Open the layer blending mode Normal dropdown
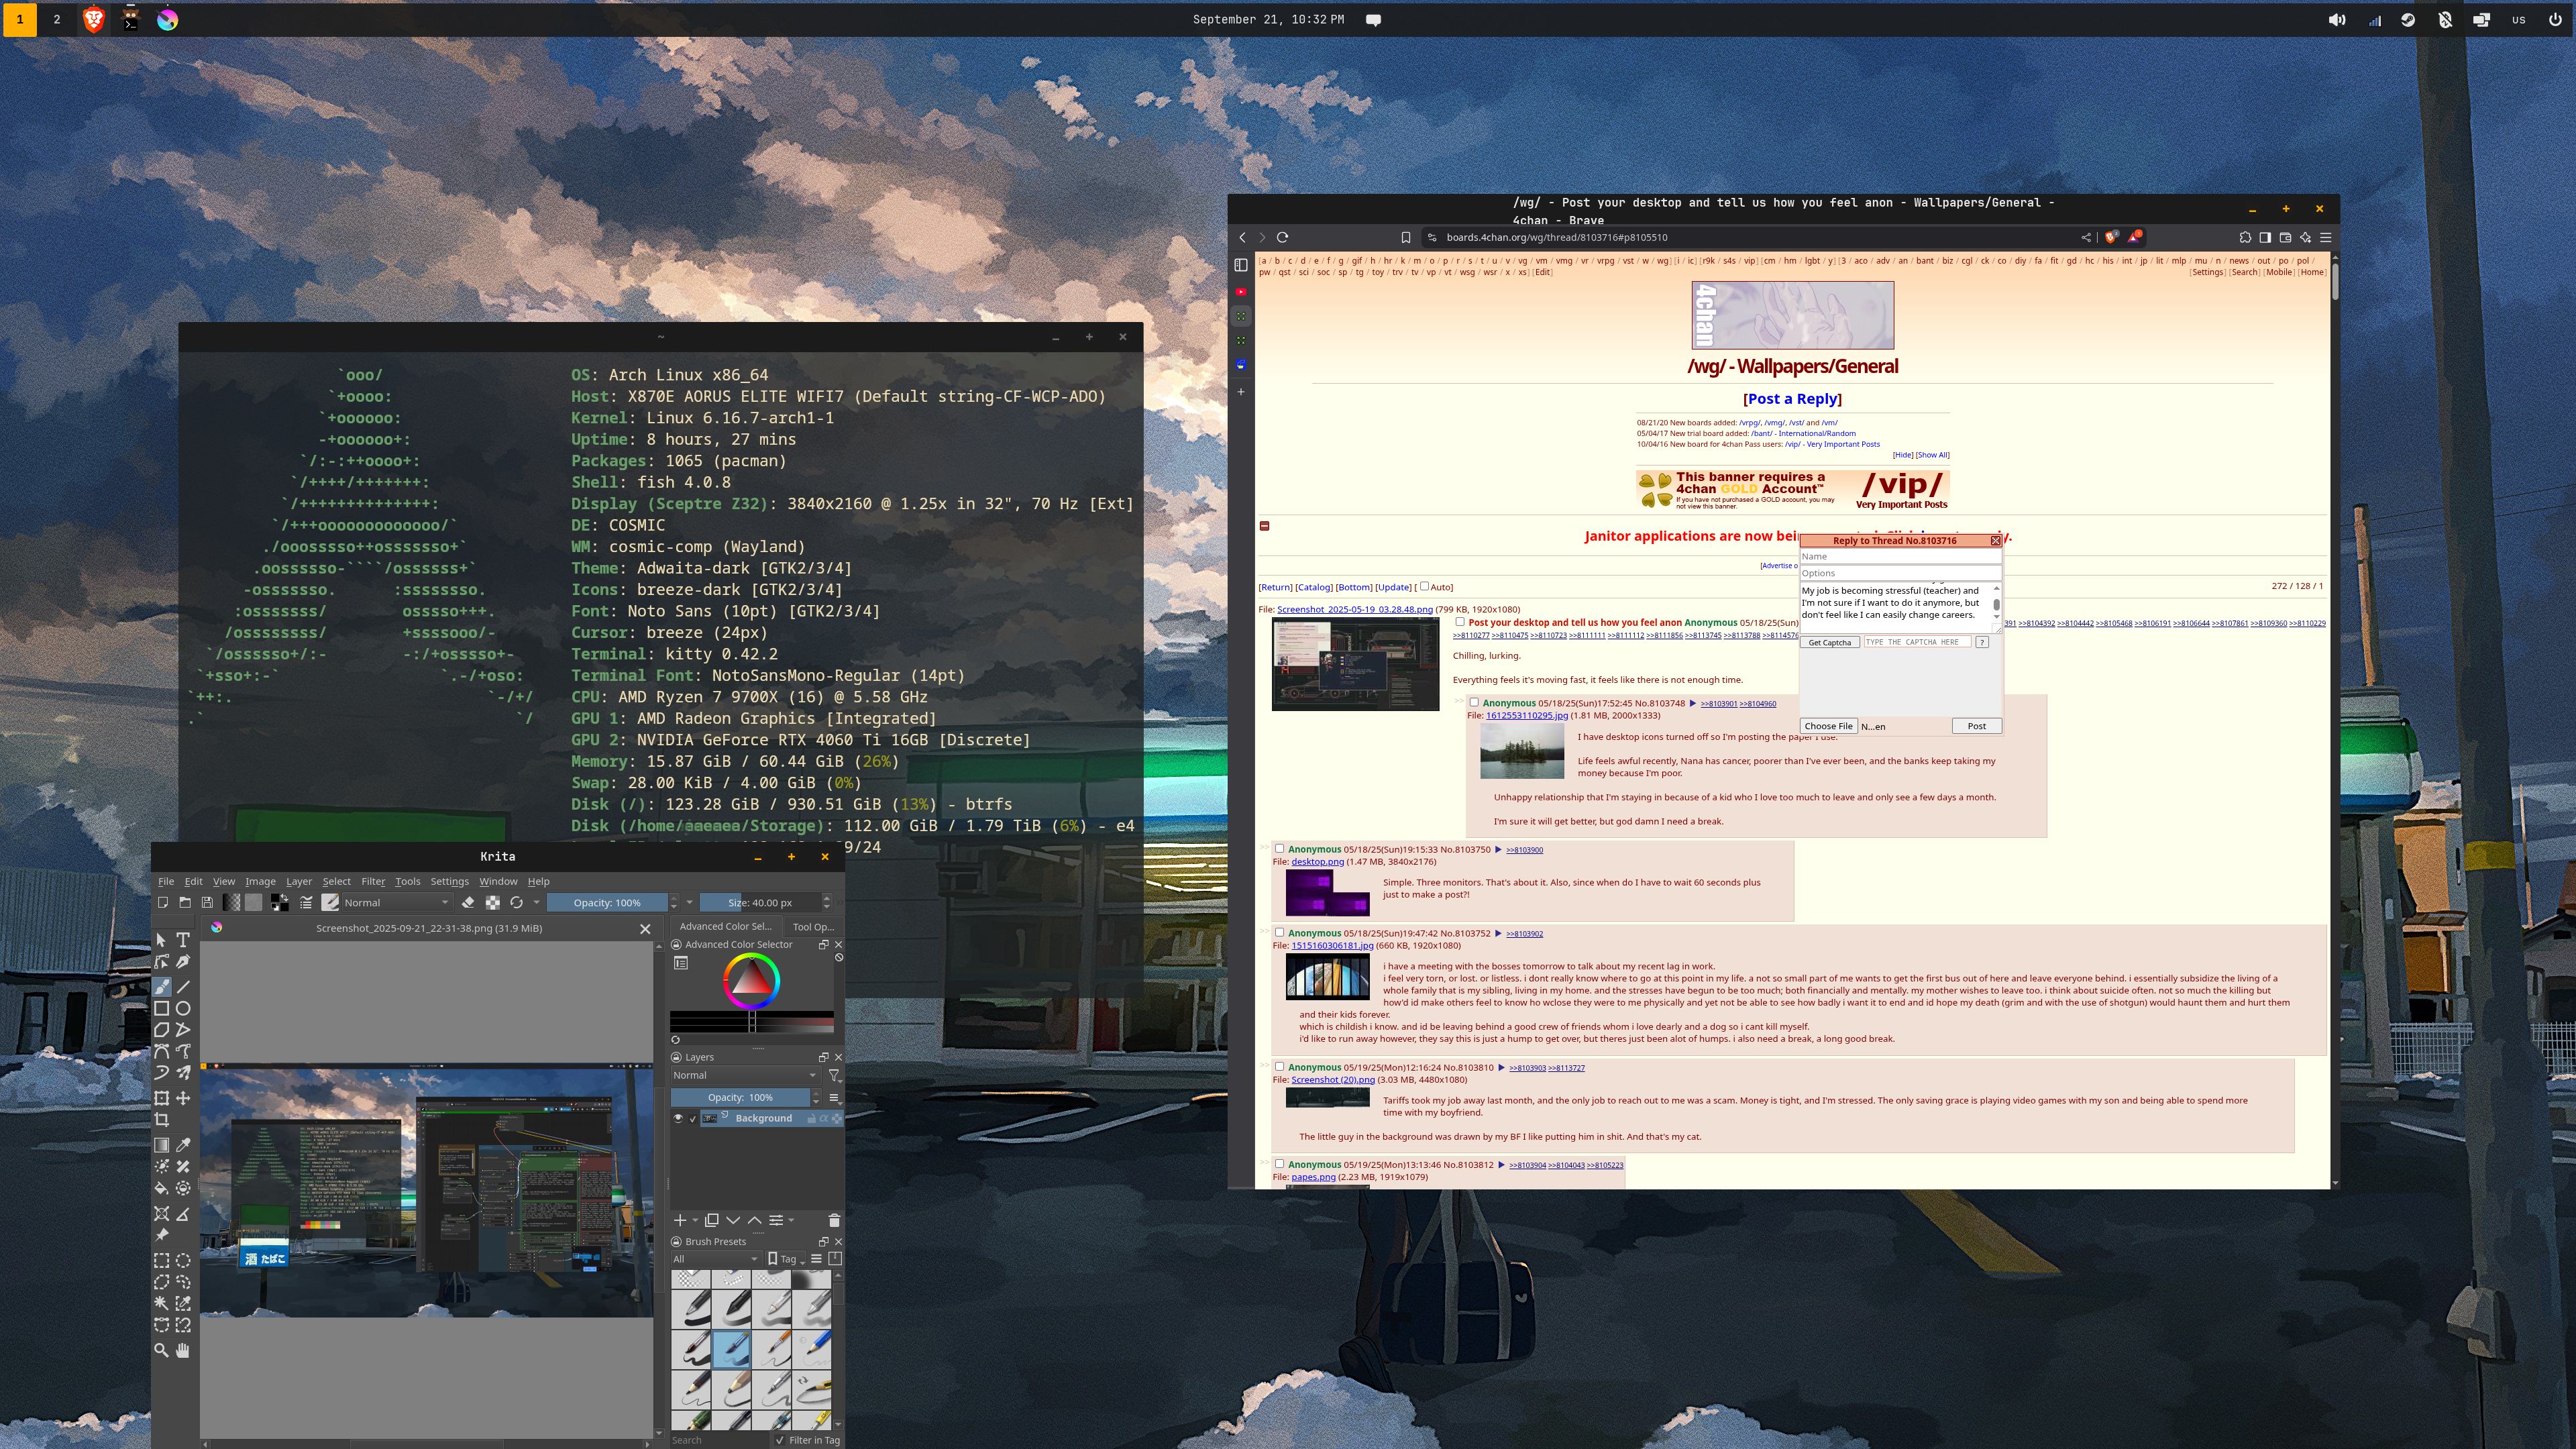The height and width of the screenshot is (1449, 2576). [x=745, y=1075]
